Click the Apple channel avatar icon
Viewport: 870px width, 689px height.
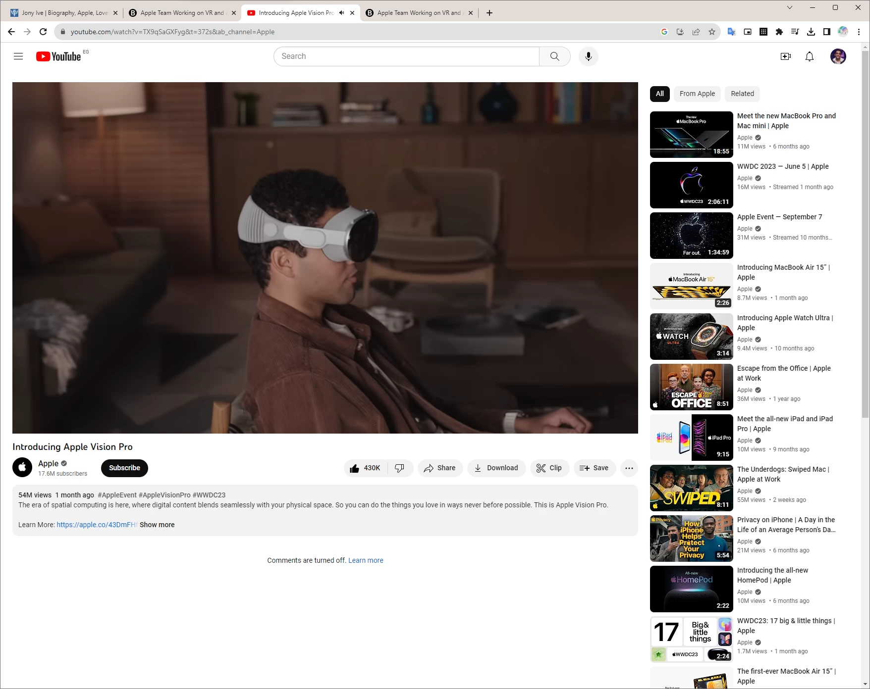click(x=22, y=467)
